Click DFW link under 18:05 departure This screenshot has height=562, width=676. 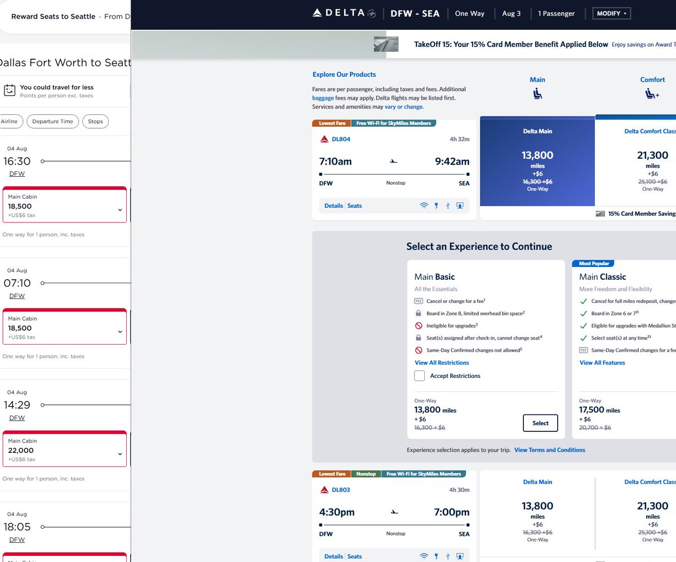[17, 539]
